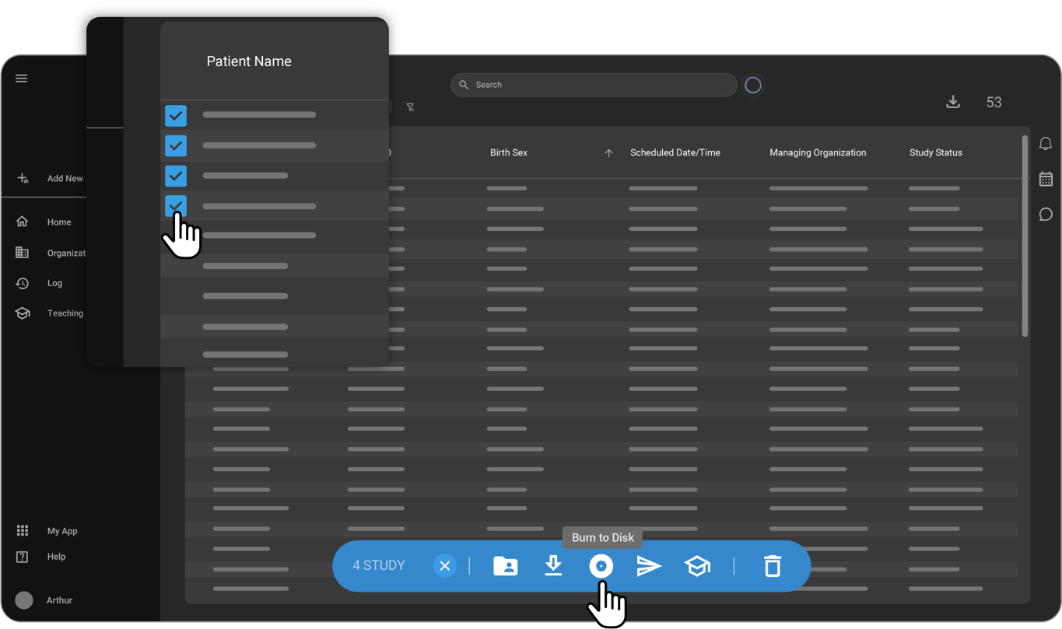Click the send paper plane icon
Viewport: 1062px width, 629px height.
[x=649, y=566]
